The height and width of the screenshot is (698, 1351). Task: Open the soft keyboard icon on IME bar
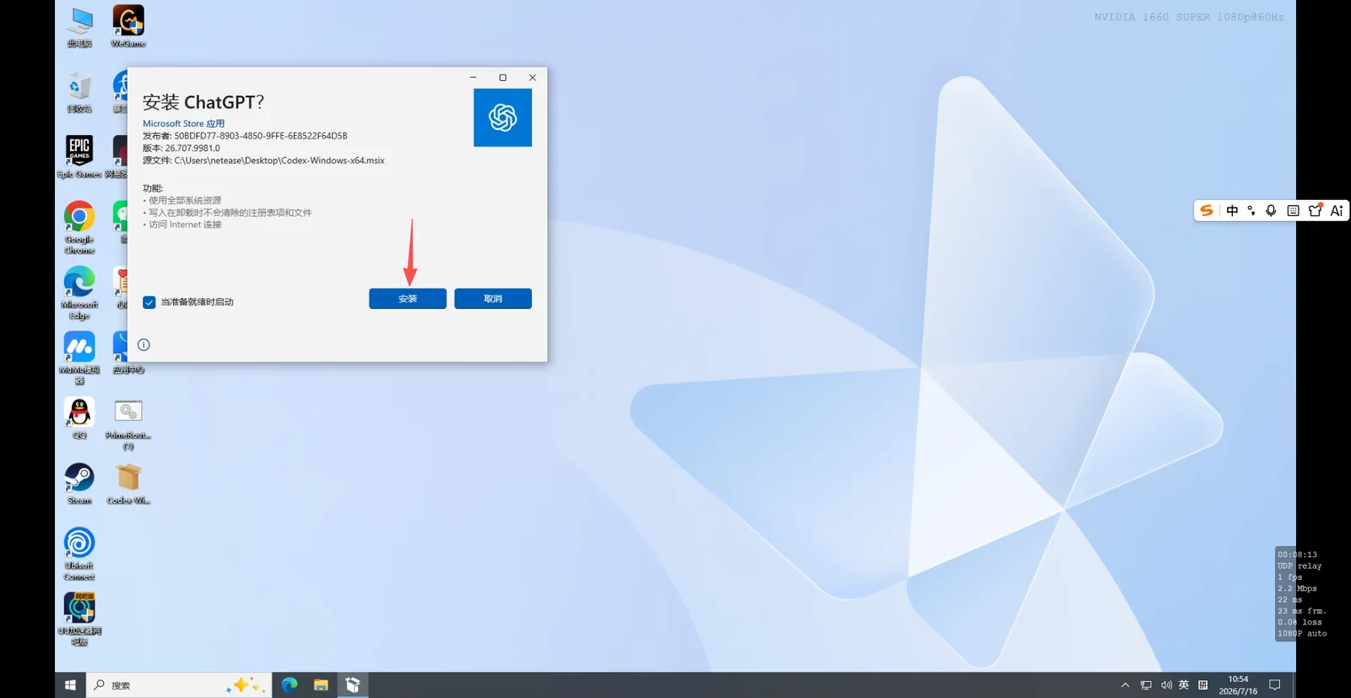point(1293,211)
